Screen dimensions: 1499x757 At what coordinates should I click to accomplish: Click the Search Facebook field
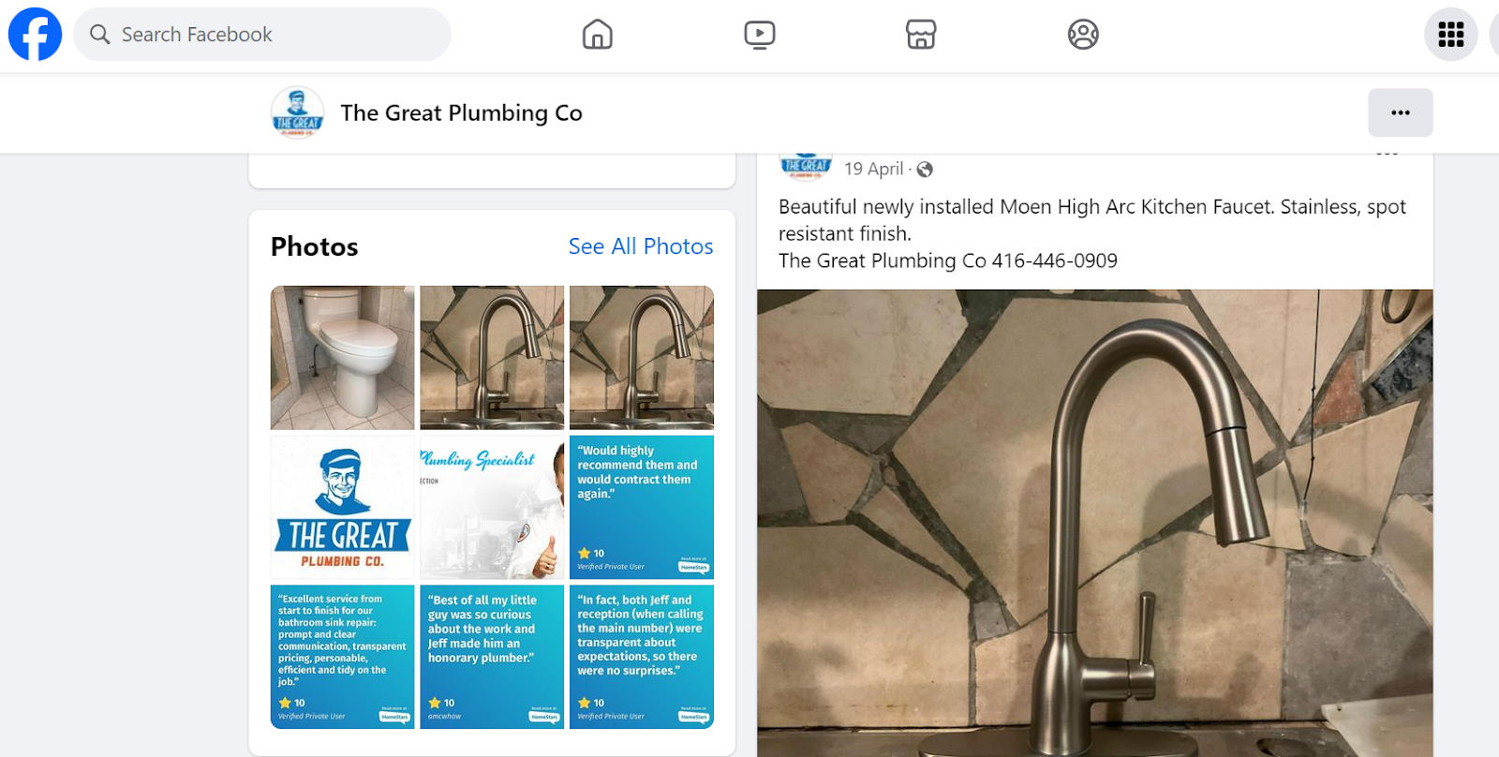(262, 35)
